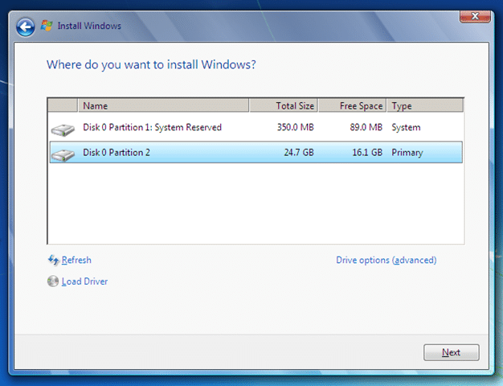Sort by the Total Size column header
Viewport: 503px width, 386px height.
[x=284, y=105]
